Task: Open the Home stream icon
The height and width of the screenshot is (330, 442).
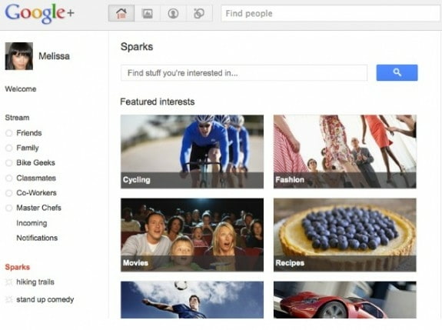Action: pyautogui.click(x=121, y=13)
